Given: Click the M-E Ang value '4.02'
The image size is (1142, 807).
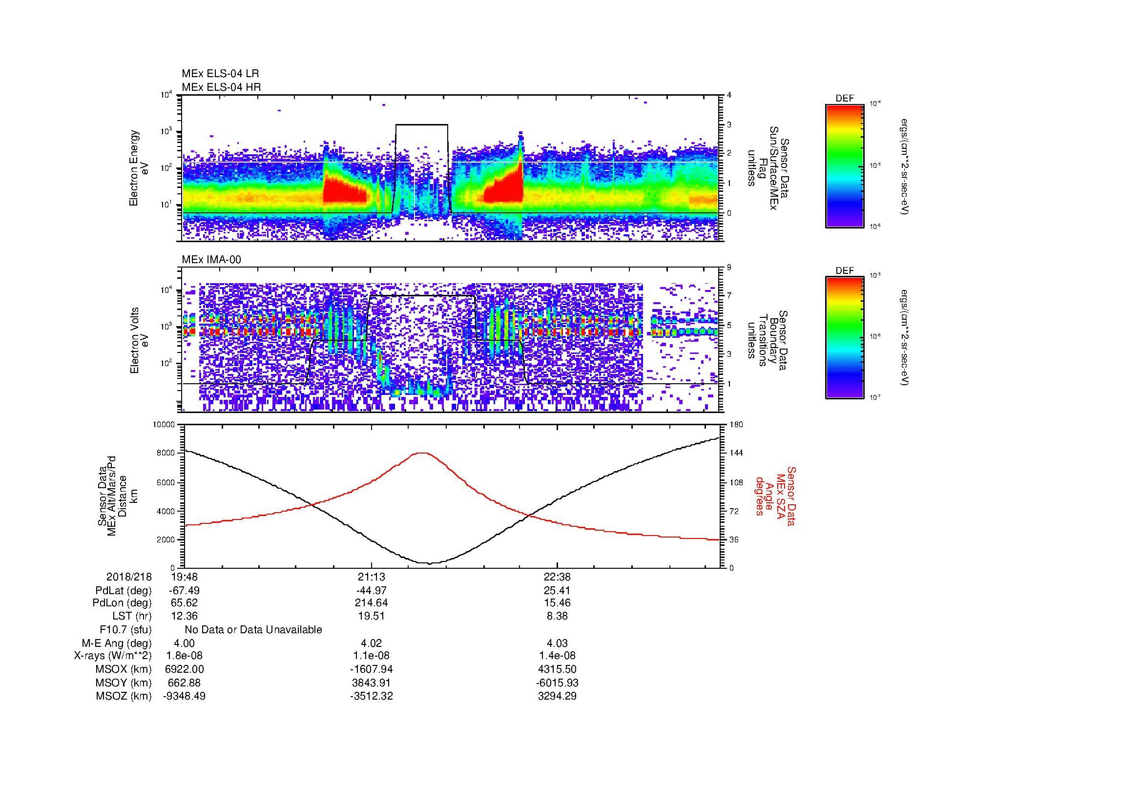Looking at the screenshot, I should [371, 643].
